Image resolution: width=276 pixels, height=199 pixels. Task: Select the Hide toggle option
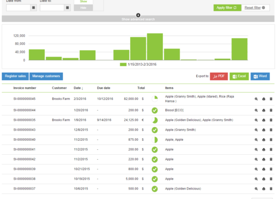[83, 8]
